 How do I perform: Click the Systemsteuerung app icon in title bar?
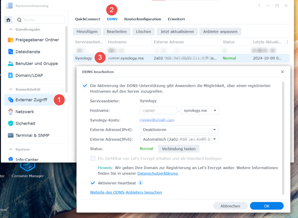pyautogui.click(x=9, y=6)
